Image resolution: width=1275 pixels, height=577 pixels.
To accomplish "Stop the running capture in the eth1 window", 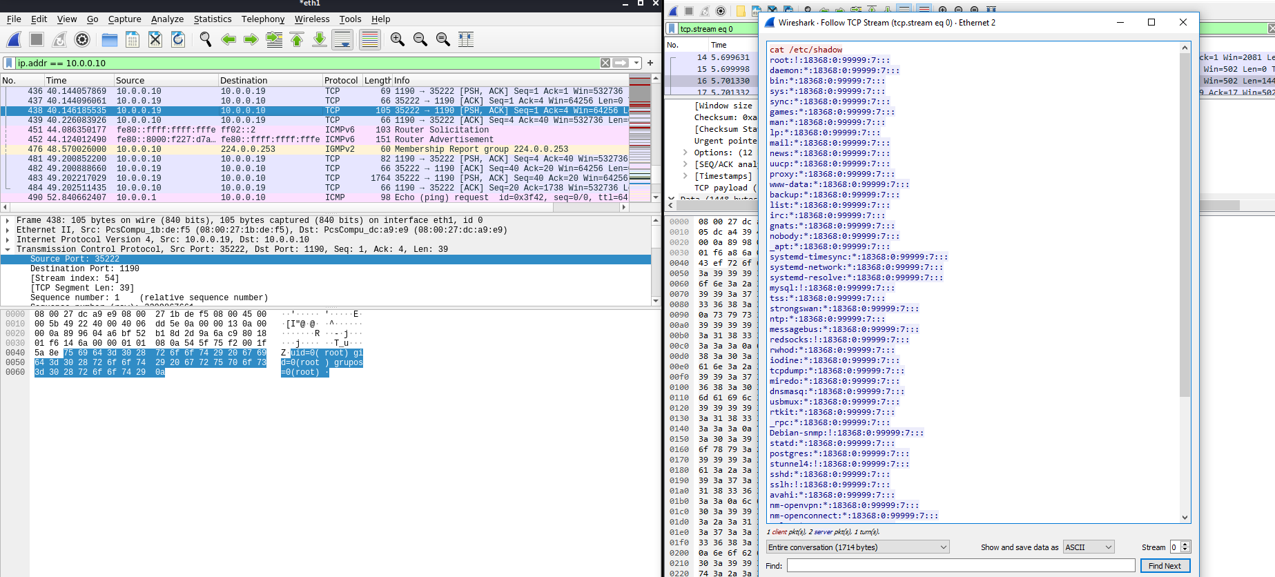I will click(x=37, y=40).
